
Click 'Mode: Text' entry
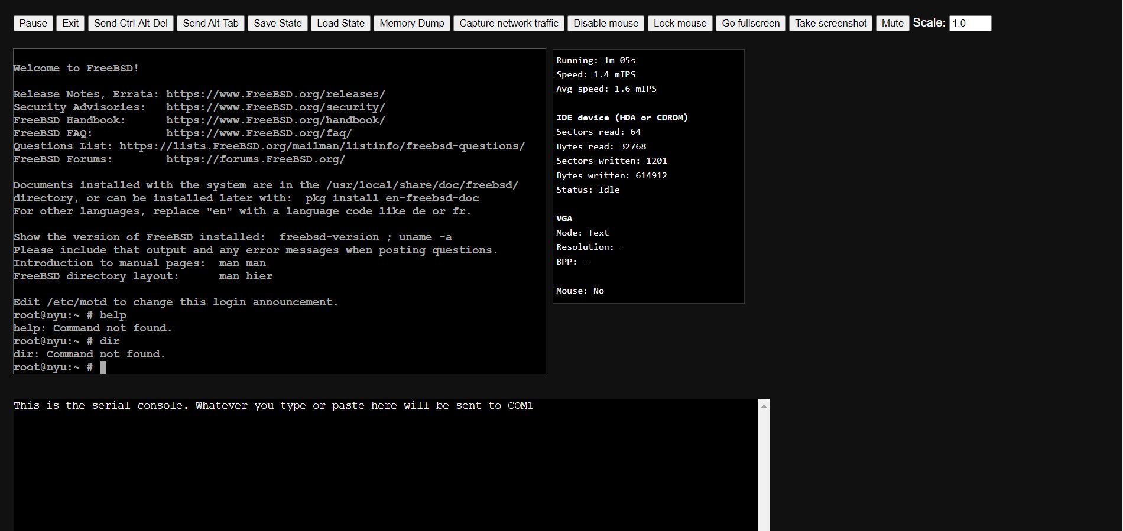[x=583, y=233]
